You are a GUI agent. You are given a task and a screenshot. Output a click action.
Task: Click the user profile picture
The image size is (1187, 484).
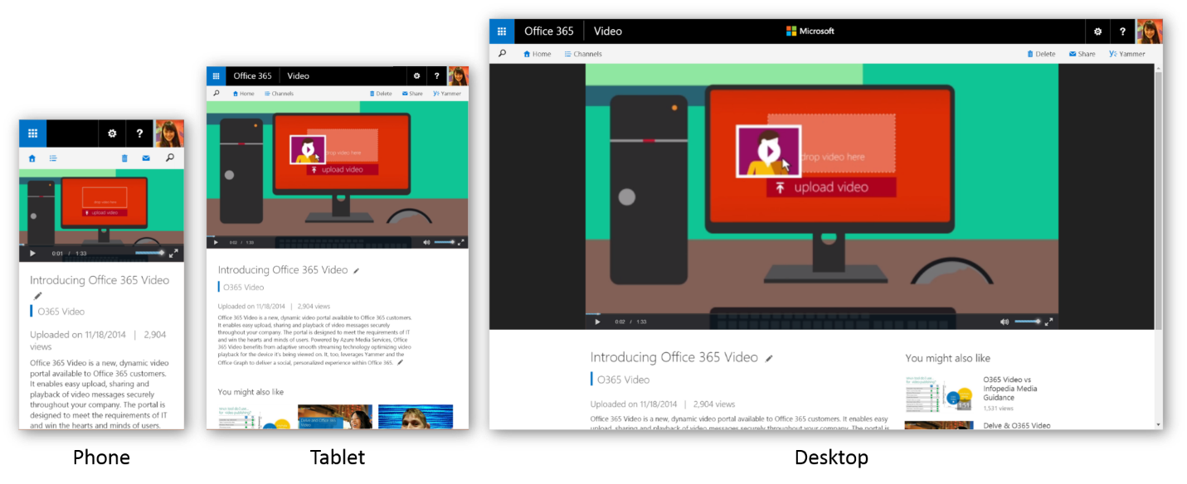pos(1149,31)
